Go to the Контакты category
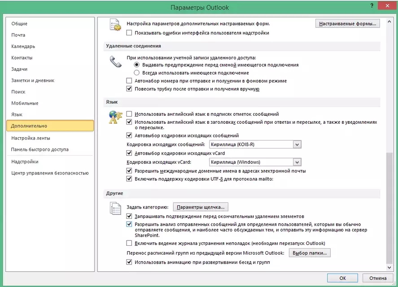 (x=50, y=58)
